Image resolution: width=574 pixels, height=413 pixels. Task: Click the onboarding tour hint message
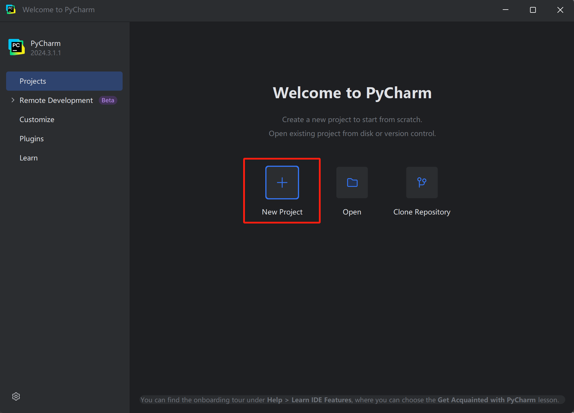coord(352,400)
